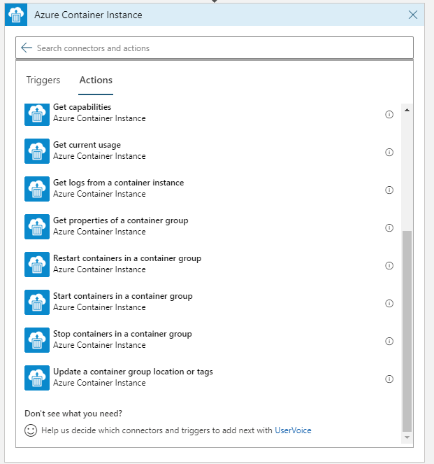
Task: View info for Update a container group location or tags
Action: (389, 379)
